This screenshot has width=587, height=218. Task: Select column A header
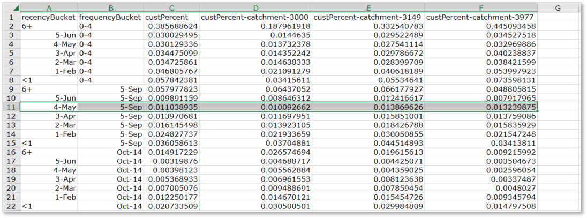point(49,8)
